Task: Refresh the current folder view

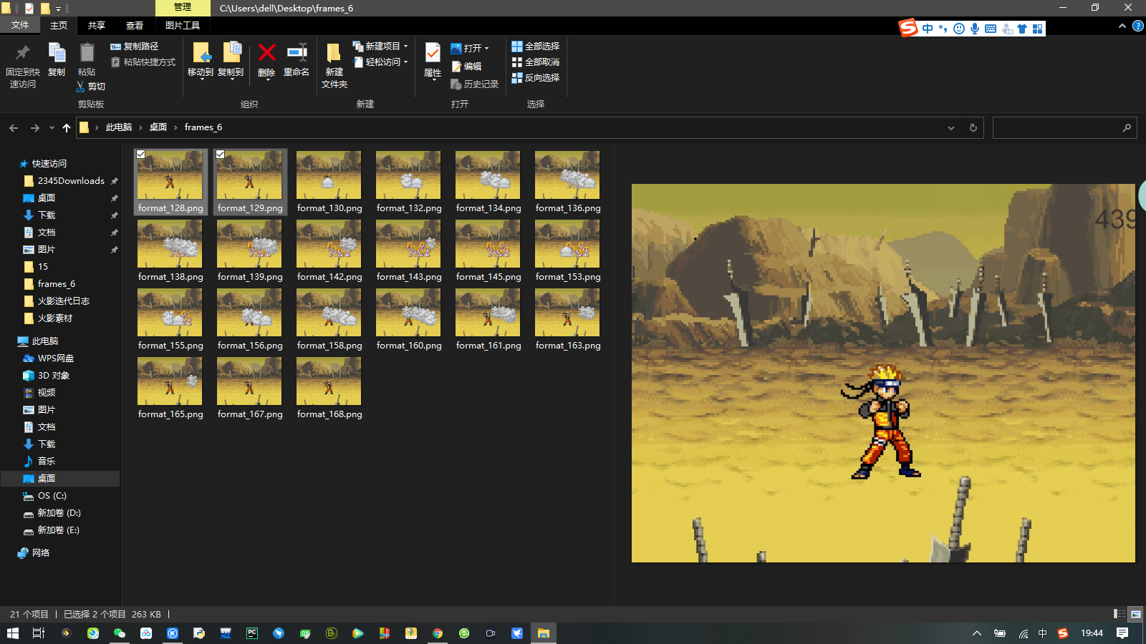Action: tap(973, 128)
